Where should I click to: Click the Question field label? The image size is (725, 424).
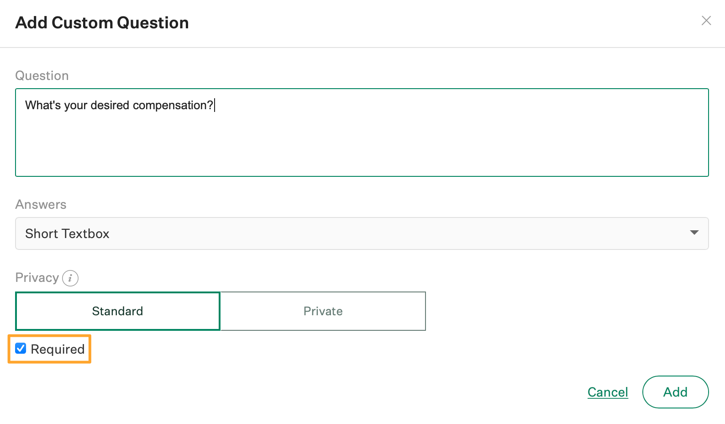42,76
